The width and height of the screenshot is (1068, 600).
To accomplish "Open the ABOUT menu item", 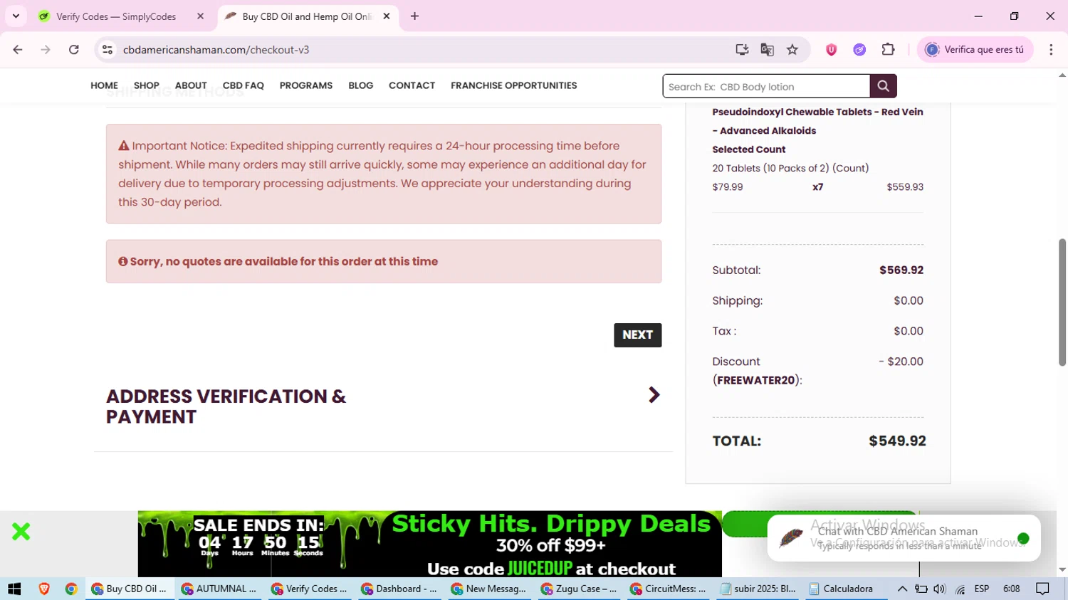I will 191,85.
